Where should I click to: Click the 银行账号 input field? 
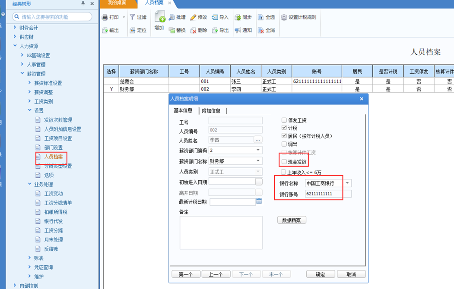[328, 194]
